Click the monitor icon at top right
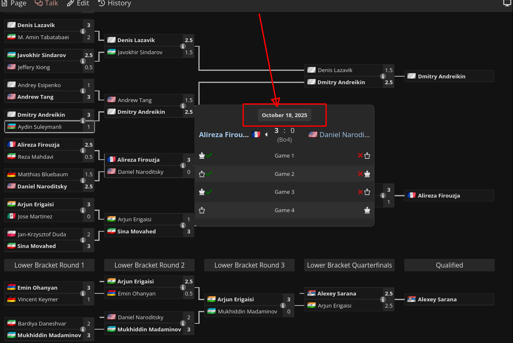 507,3
